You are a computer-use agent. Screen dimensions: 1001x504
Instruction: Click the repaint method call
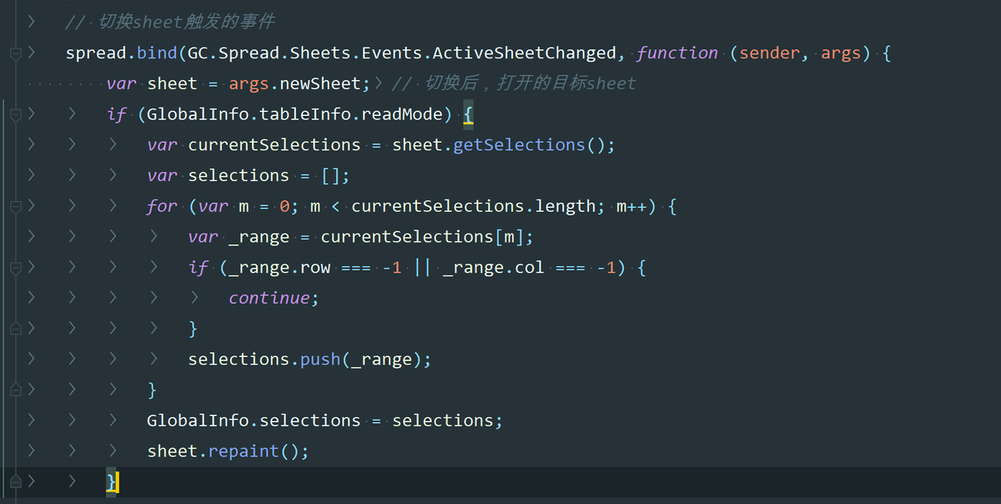pos(244,451)
